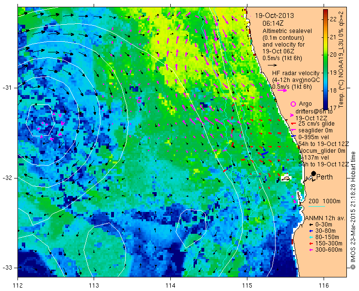Click the magenta drifters arrowhead legend symbol
This screenshot has width=359, height=291.
tap(292, 115)
